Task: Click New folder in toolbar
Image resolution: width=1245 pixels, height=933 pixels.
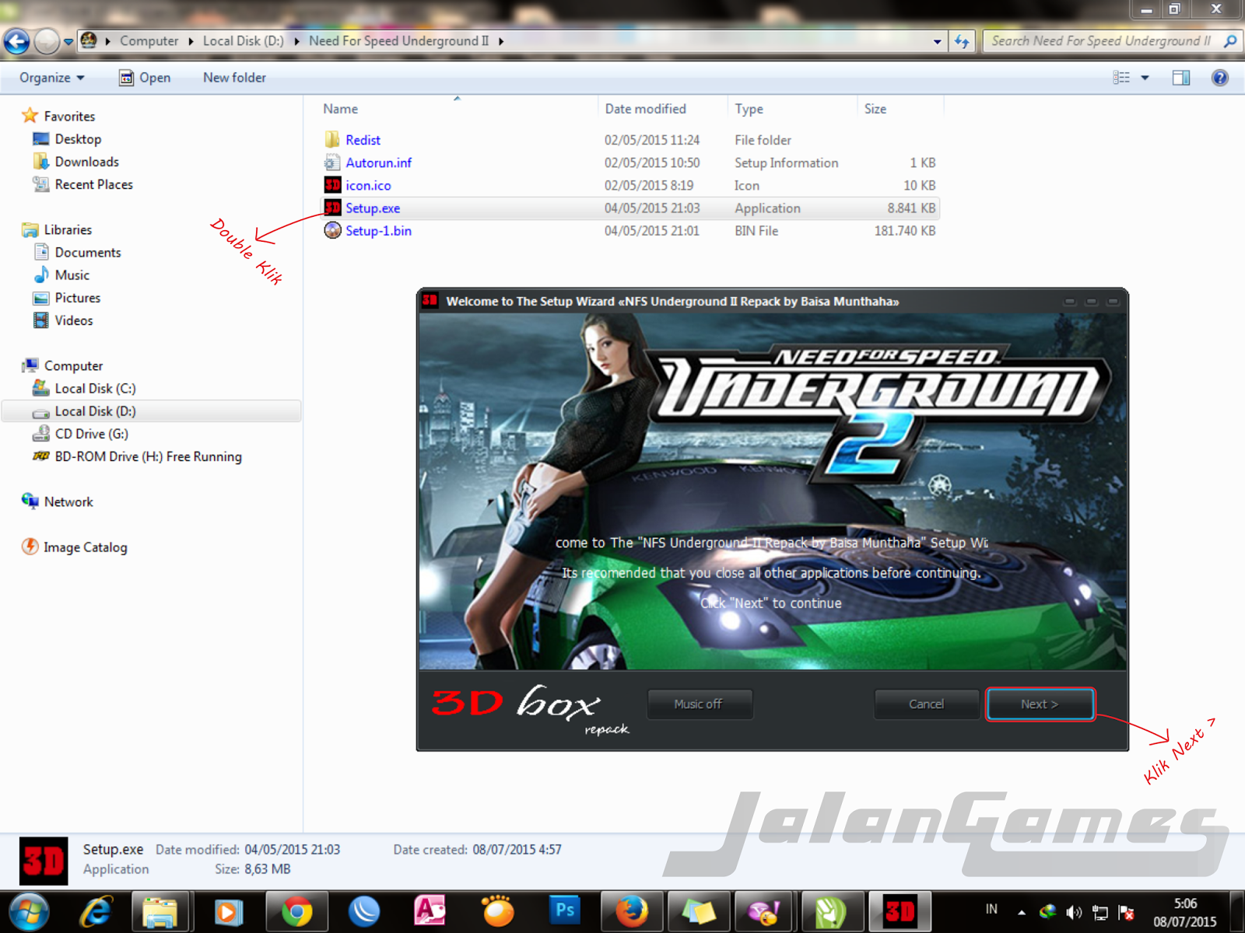Action: coord(234,78)
